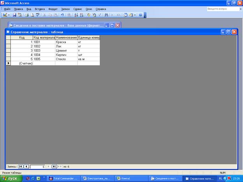Click the Save floppy disk icon
Image resolution: width=243 pixels, height=182 pixels.
(14, 15)
